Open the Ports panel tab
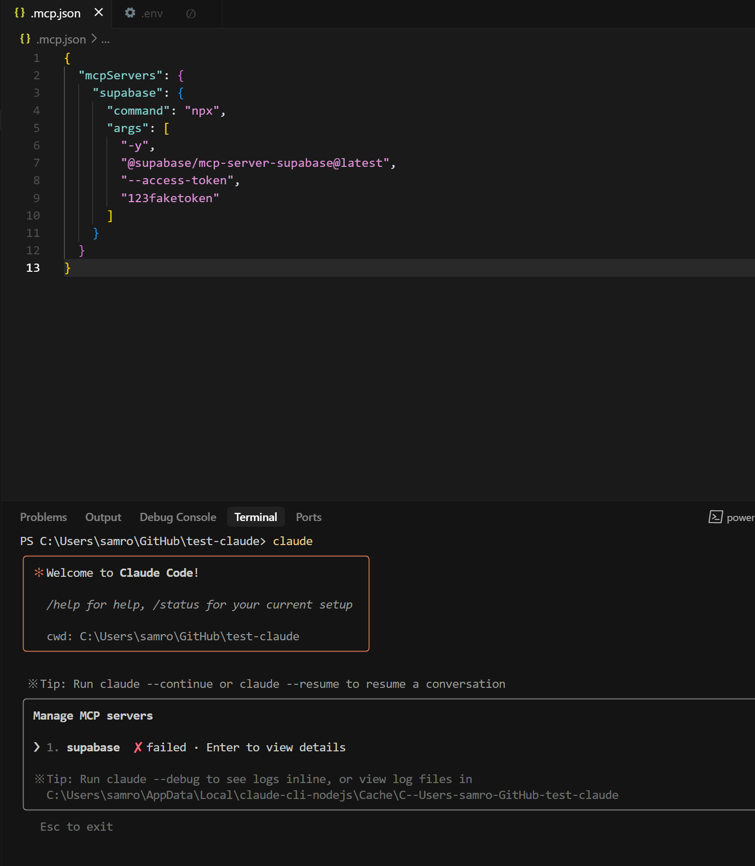The height and width of the screenshot is (866, 755). pyautogui.click(x=308, y=517)
